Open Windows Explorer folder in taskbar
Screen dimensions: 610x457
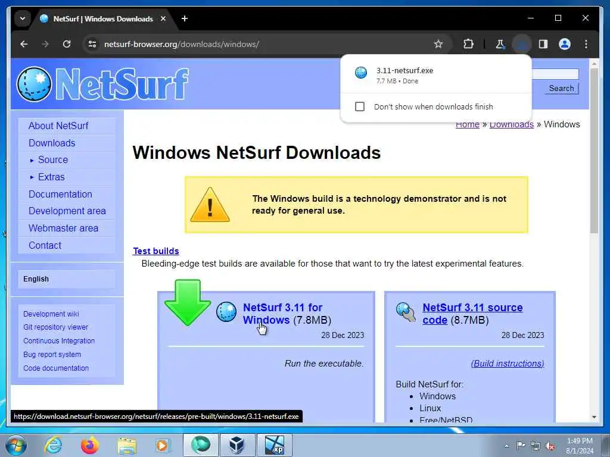click(126, 445)
